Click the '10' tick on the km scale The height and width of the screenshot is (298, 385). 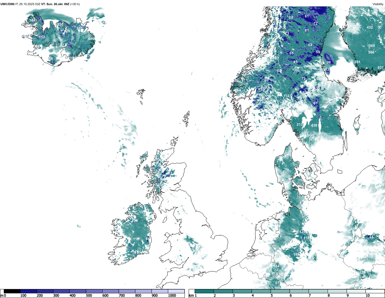coord(368,296)
